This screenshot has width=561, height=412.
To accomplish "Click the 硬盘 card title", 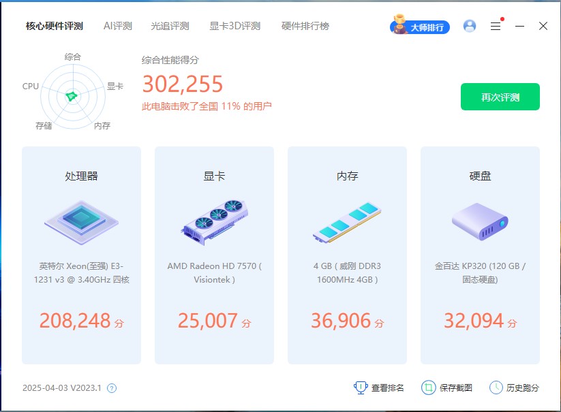I will pos(480,176).
